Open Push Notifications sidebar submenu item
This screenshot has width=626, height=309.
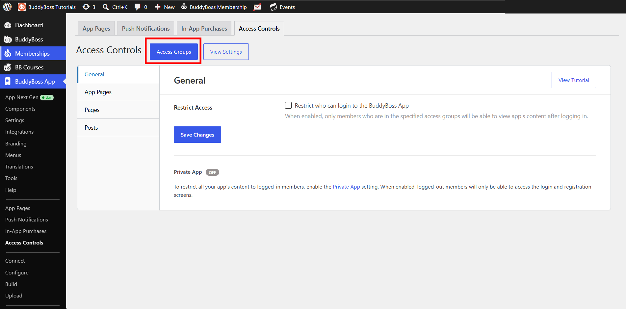(x=27, y=220)
